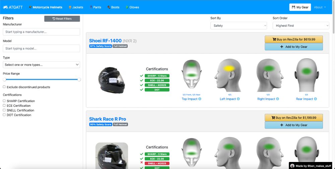The image size is (335, 169).
Task: Expand the Type multi-select dropdown
Action: pyautogui.click(x=42, y=65)
